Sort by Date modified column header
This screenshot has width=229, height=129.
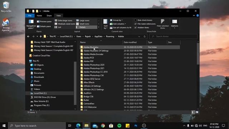click(135, 42)
